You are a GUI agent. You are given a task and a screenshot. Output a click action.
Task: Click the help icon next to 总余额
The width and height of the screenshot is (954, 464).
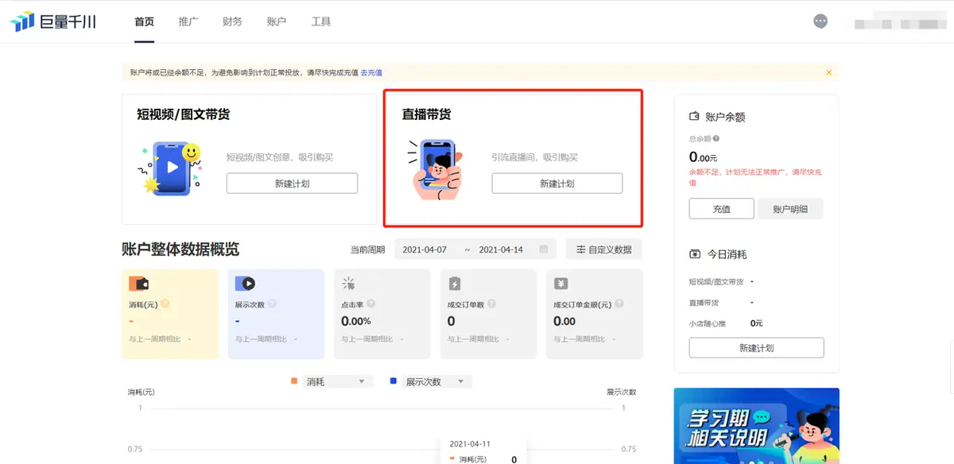click(716, 139)
